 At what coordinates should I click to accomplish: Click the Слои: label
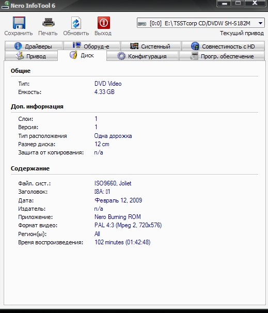coord(26,119)
